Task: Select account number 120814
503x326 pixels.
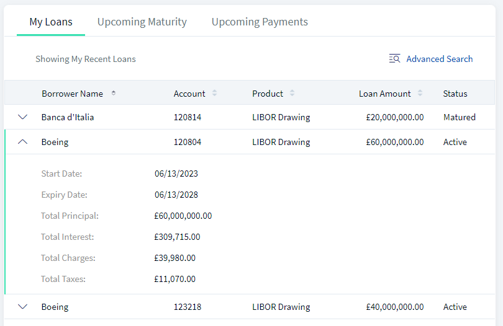Action: (188, 117)
